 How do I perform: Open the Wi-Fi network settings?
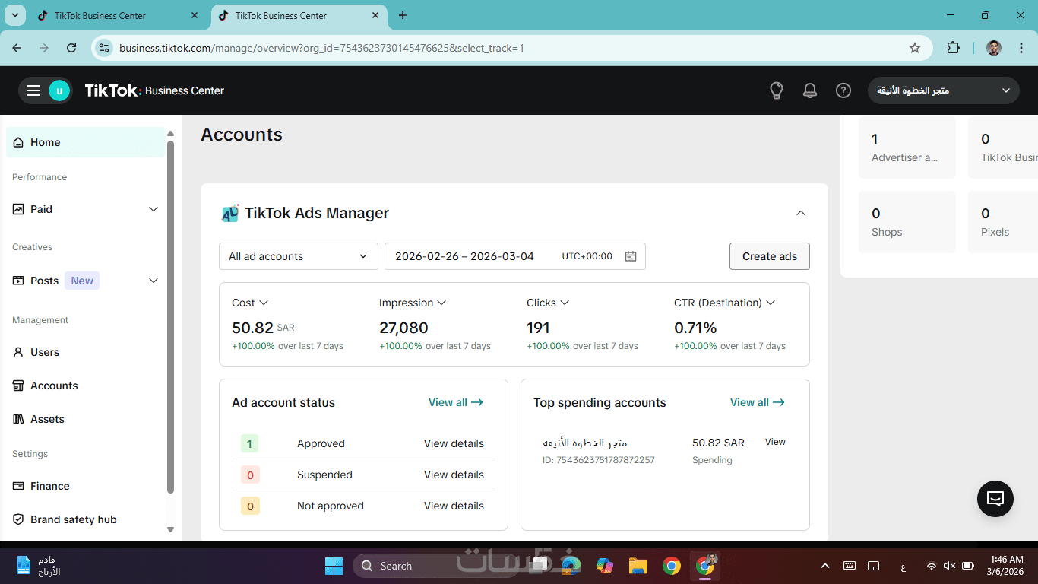(x=931, y=566)
